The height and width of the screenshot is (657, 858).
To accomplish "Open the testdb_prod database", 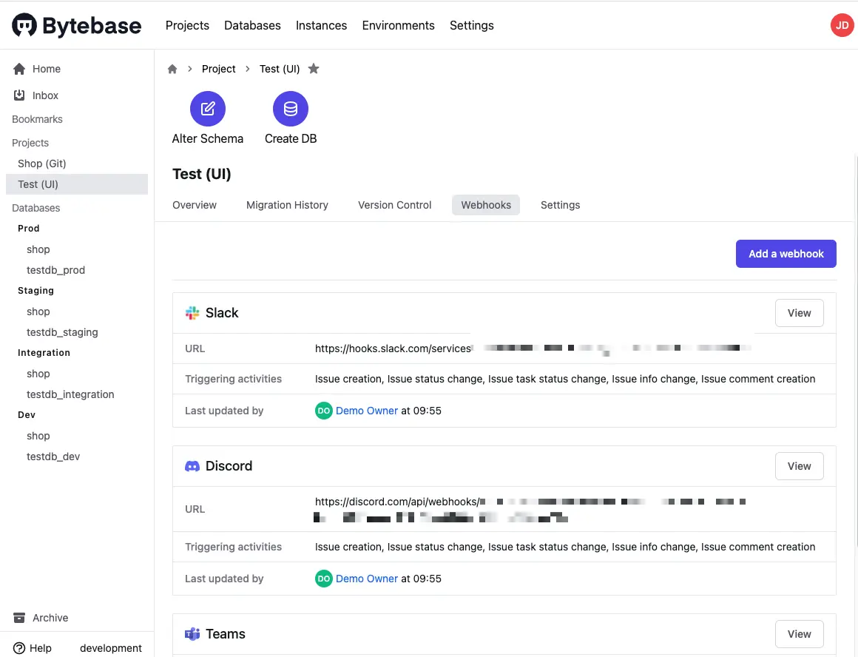I will [55, 270].
